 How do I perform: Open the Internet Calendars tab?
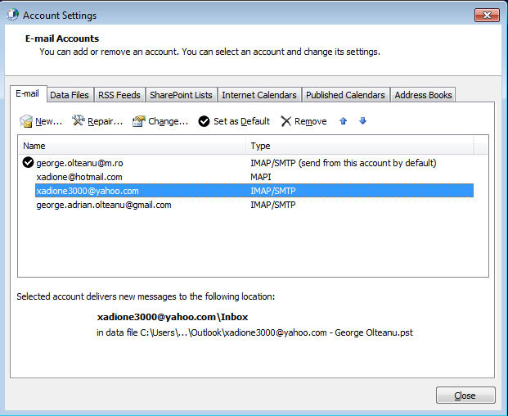tap(259, 95)
